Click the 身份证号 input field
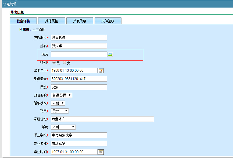Image resolution: width=233 pixels, height=158 pixels. click(x=79, y=79)
